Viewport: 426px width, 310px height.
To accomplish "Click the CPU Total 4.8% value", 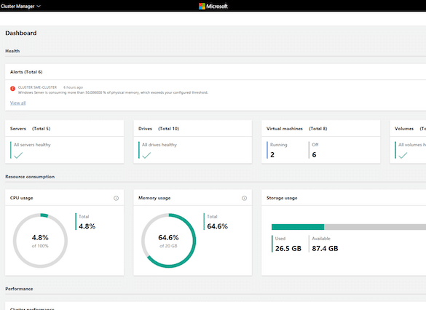I will pyautogui.click(x=87, y=226).
